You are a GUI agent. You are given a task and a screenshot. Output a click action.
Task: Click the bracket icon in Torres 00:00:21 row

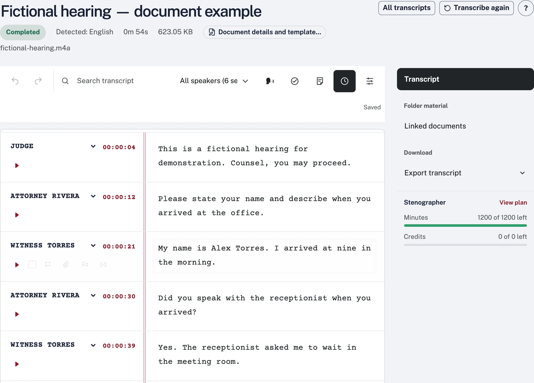(103, 264)
